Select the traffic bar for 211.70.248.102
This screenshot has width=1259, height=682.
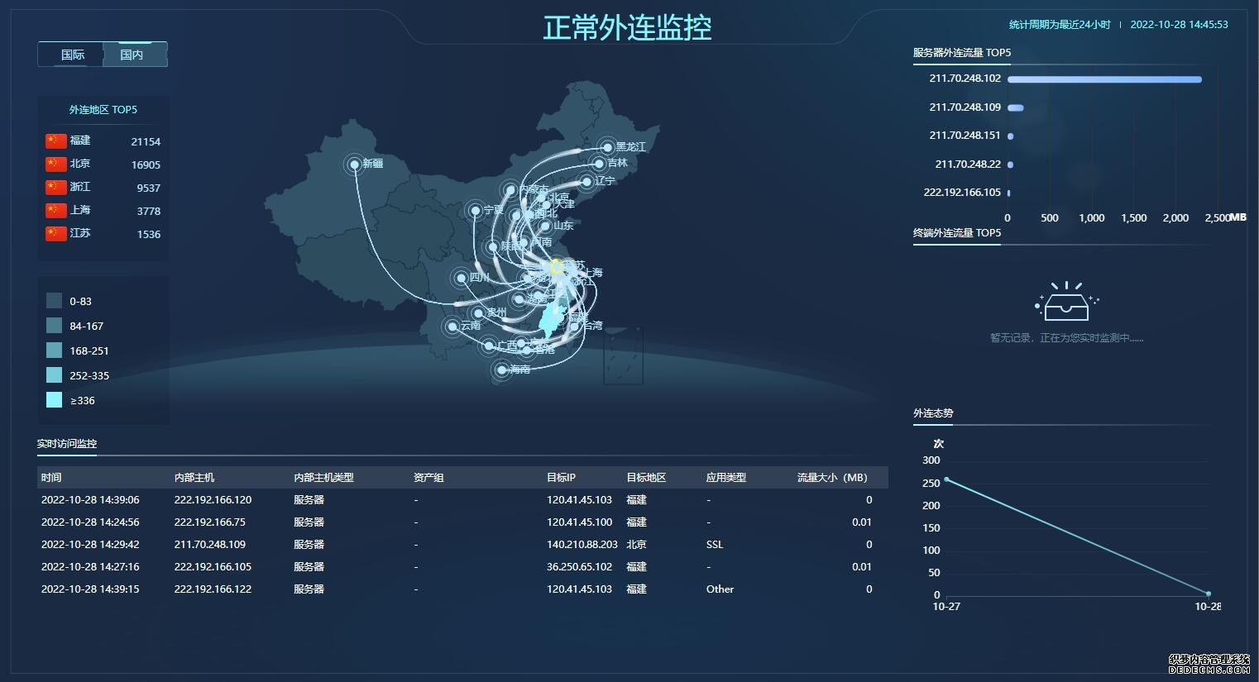click(x=1104, y=79)
